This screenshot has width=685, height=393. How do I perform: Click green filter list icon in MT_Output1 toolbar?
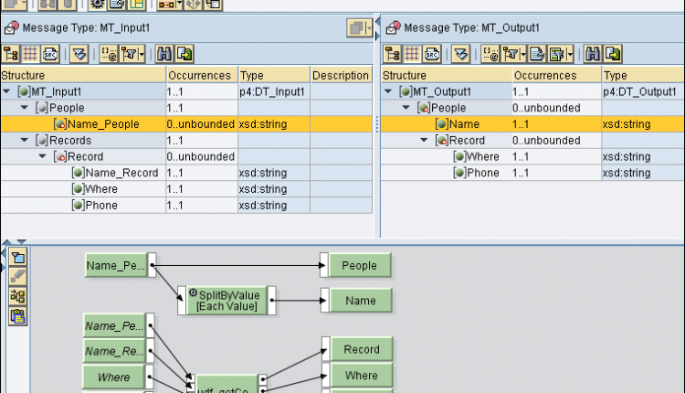pyautogui.click(x=557, y=54)
